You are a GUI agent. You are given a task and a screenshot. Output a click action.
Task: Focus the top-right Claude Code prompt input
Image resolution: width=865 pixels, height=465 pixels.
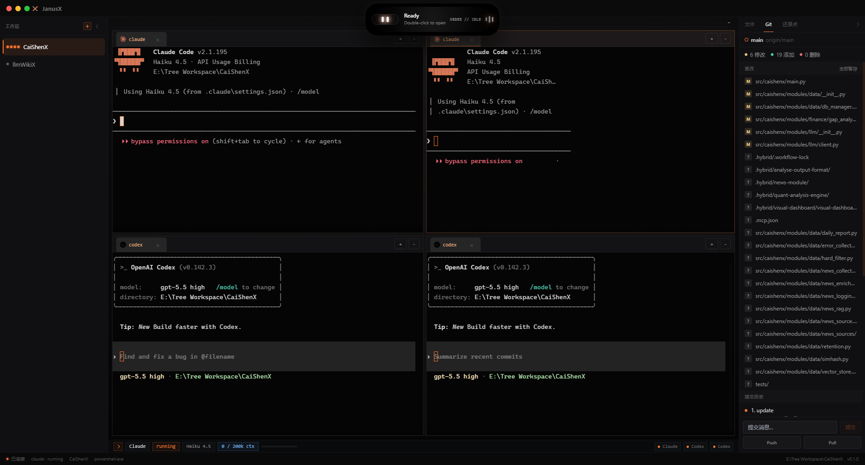[x=499, y=141]
